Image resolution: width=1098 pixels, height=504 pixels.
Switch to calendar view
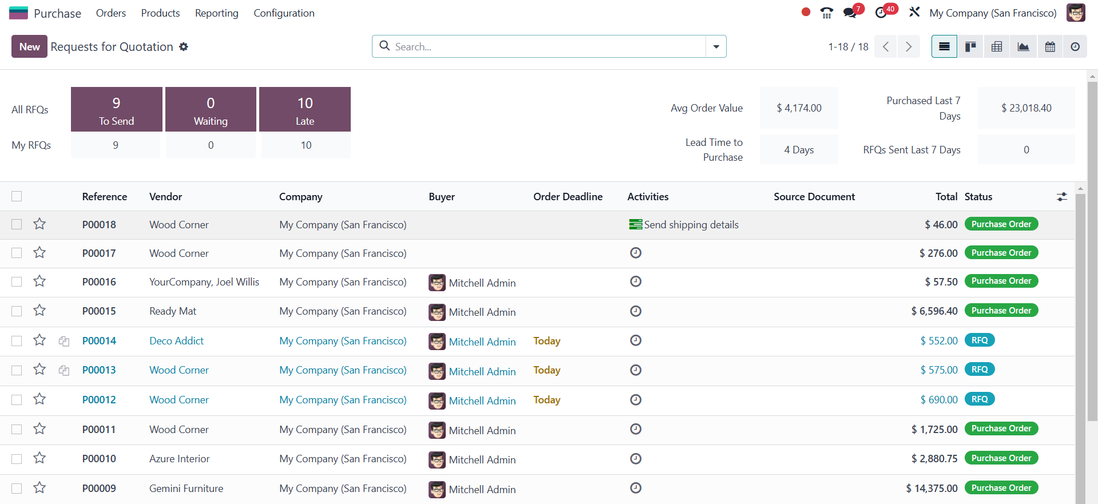(1049, 46)
